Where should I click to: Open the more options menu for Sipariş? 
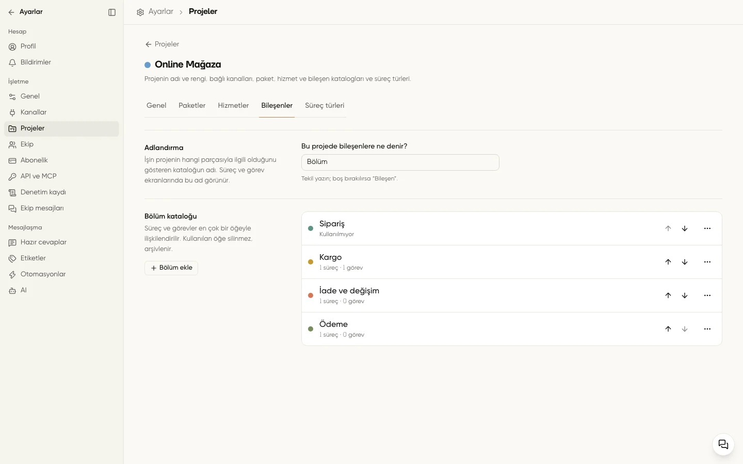click(x=707, y=228)
